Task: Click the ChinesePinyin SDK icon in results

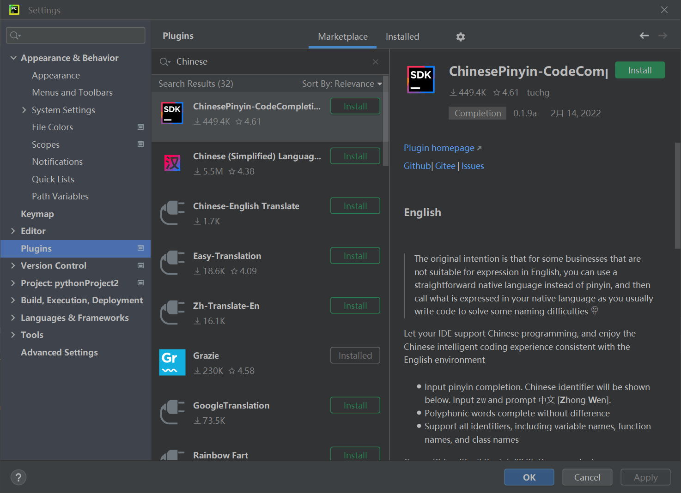Action: pos(172,114)
